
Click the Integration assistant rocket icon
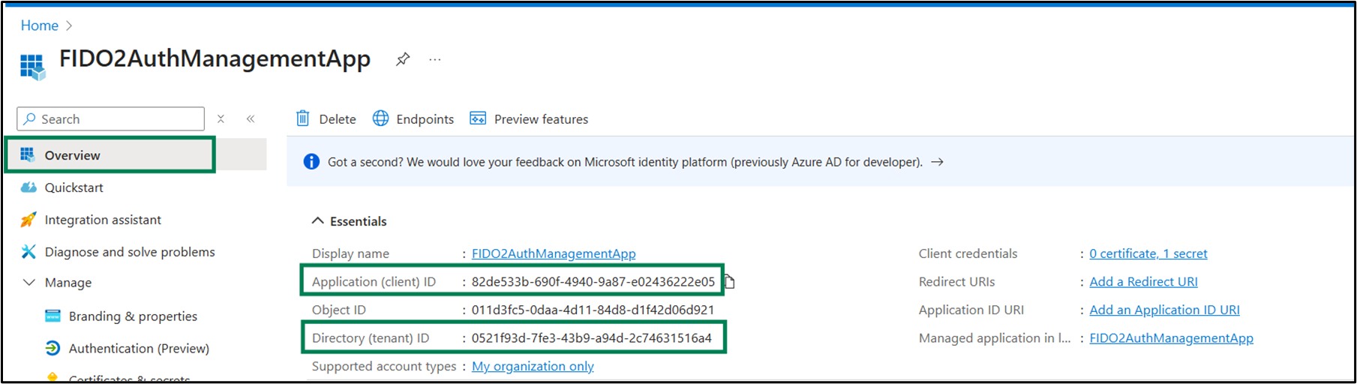pos(29,220)
